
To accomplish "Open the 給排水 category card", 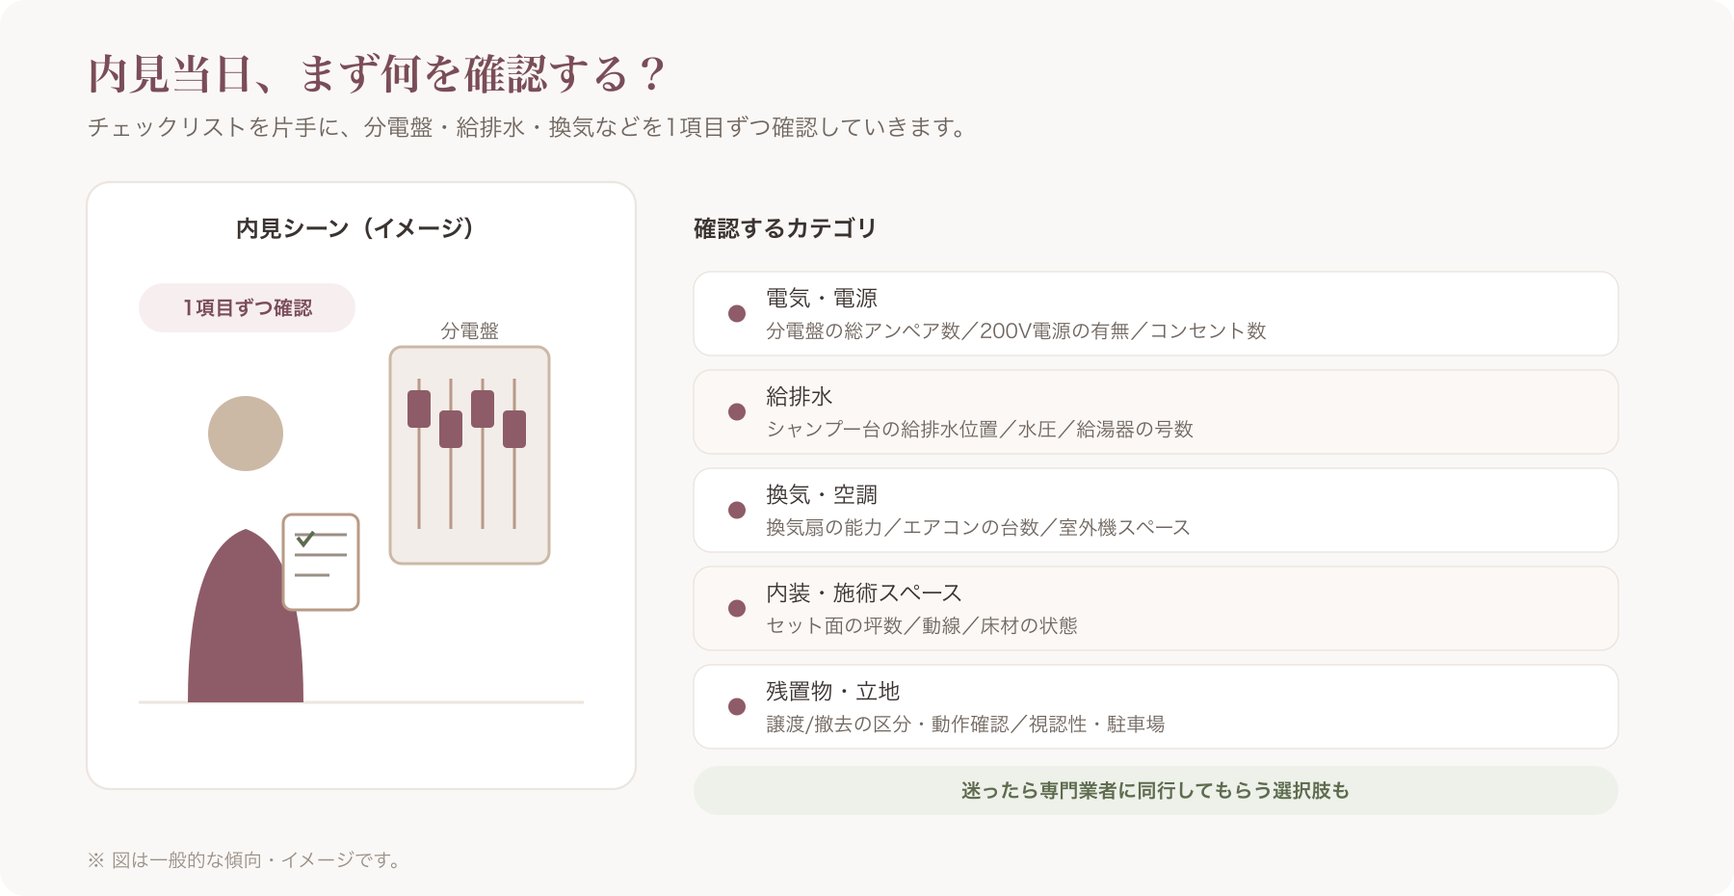I will [1155, 411].
